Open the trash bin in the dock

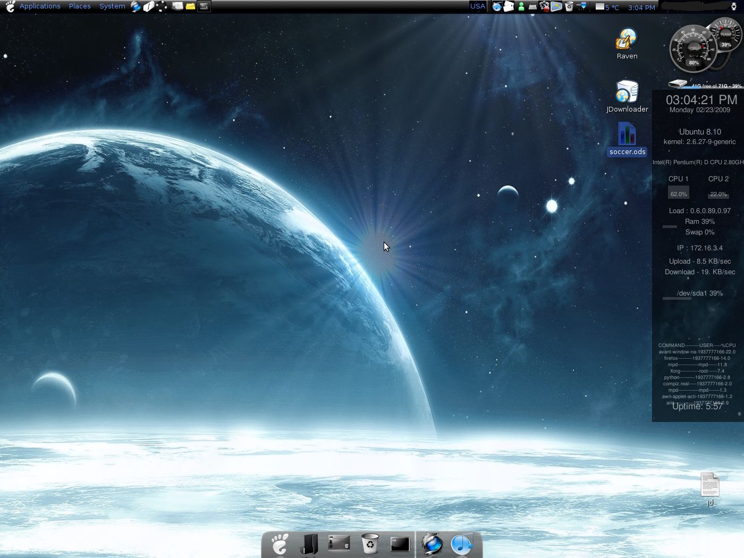click(x=370, y=544)
